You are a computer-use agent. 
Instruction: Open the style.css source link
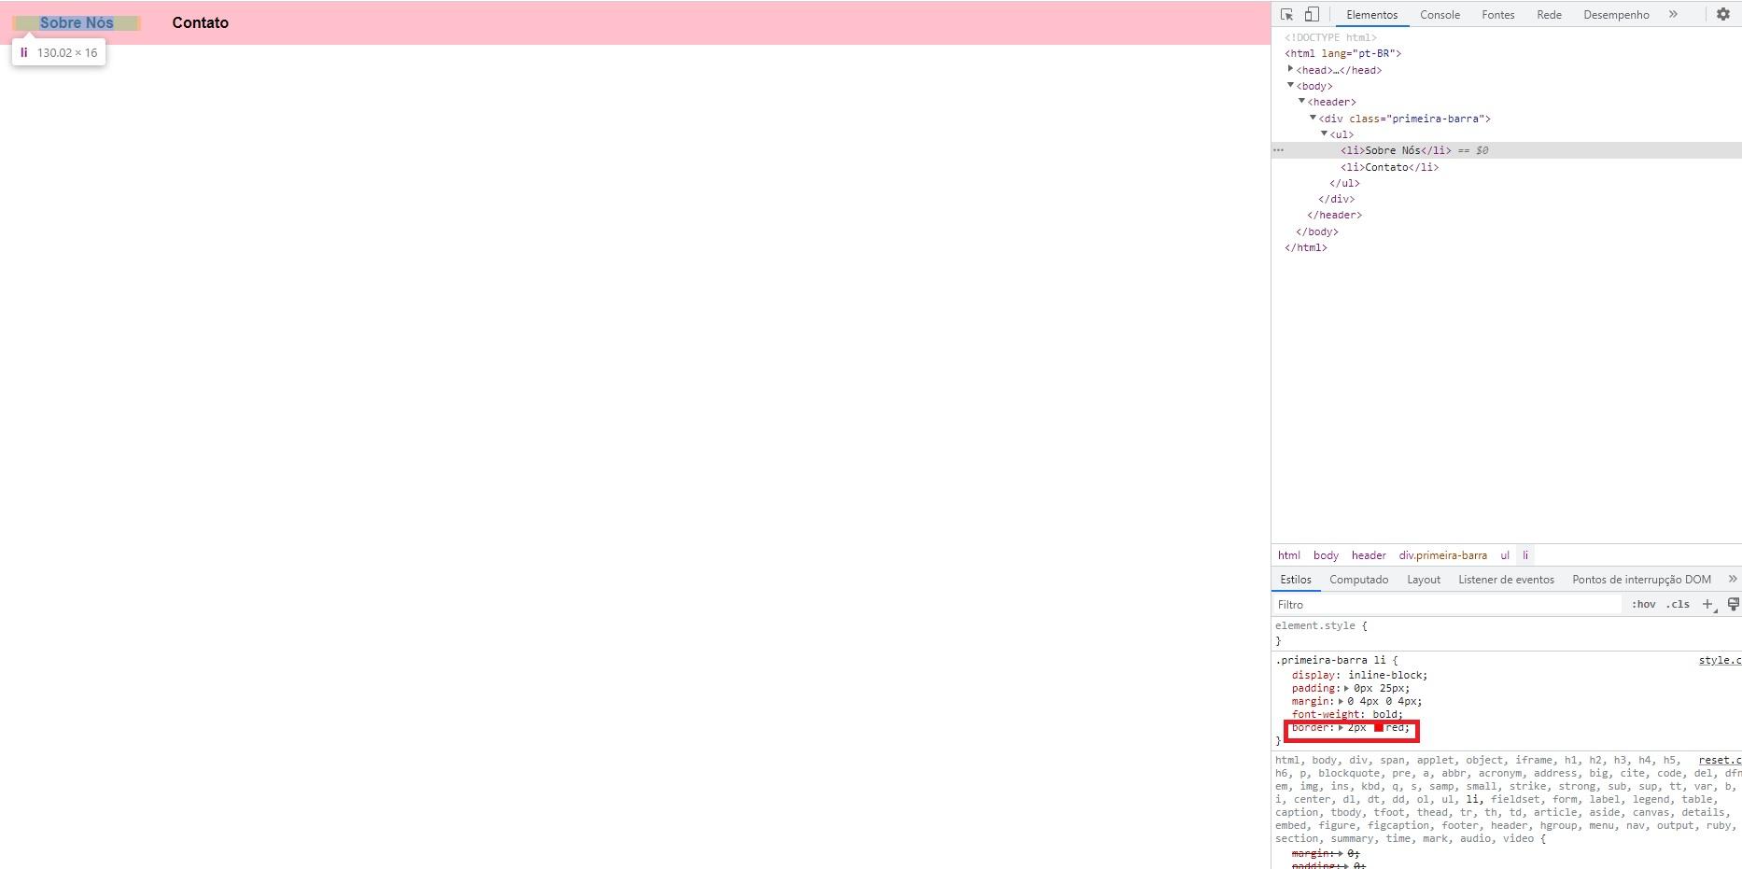[1720, 661]
